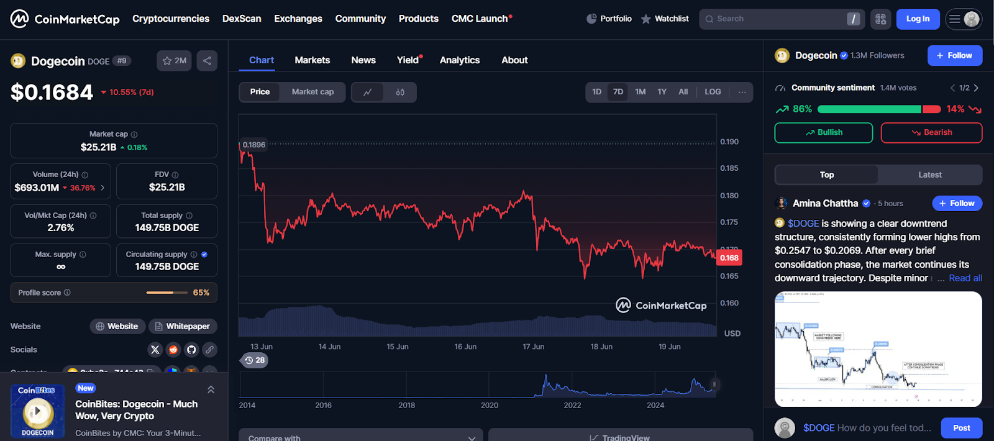Open the Markets tab
The image size is (994, 441).
pyautogui.click(x=312, y=60)
